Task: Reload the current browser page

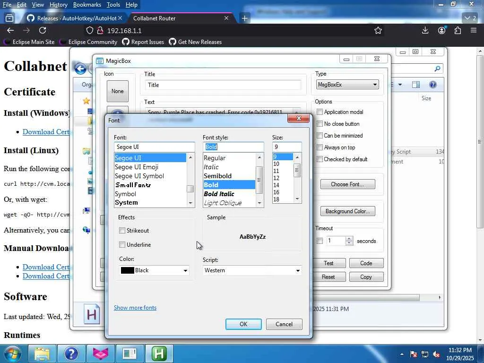Action: [x=43, y=30]
